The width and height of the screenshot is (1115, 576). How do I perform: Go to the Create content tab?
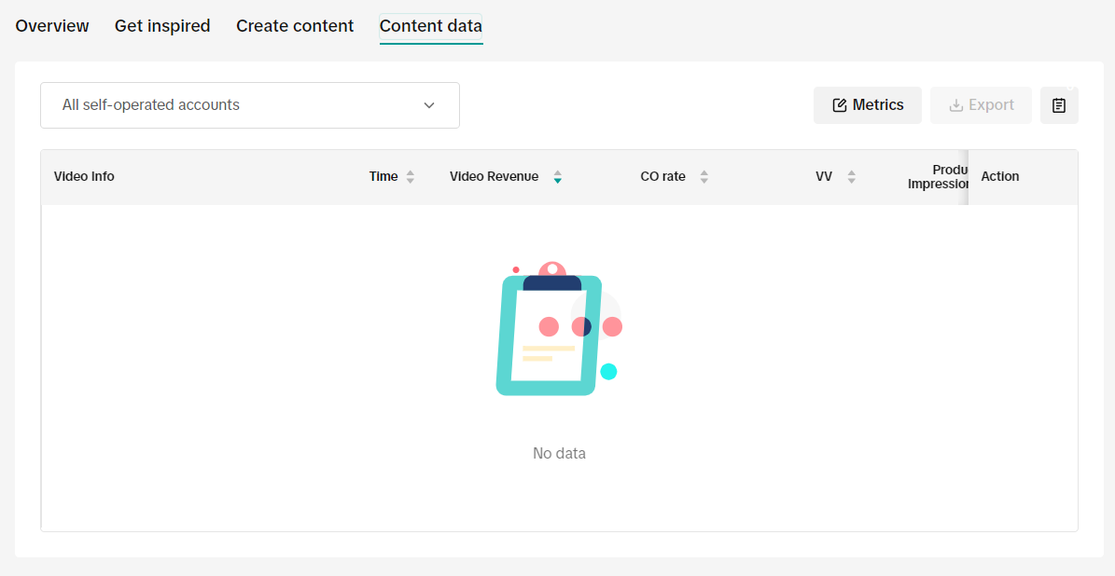295,26
